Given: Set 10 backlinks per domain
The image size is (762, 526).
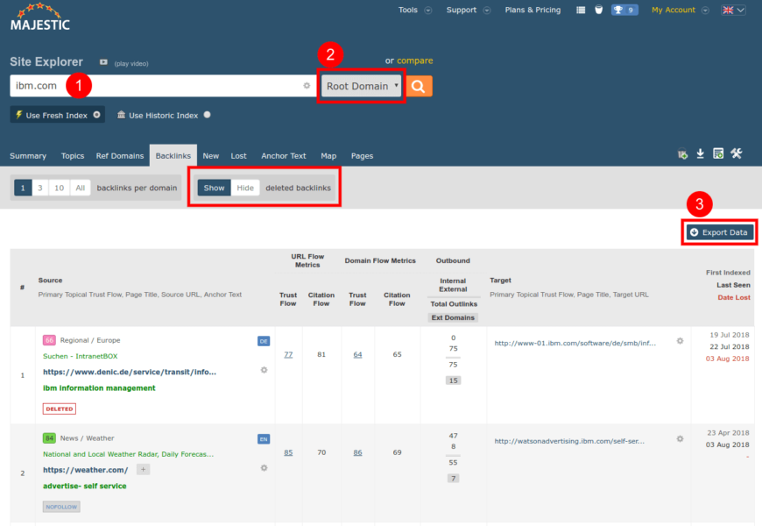Looking at the screenshot, I should coord(60,188).
